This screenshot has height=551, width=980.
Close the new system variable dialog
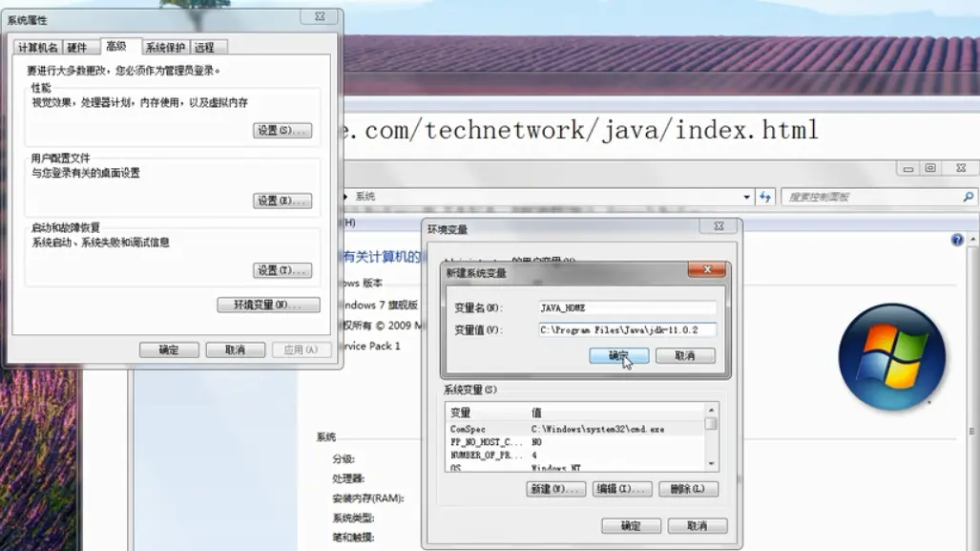pos(707,269)
